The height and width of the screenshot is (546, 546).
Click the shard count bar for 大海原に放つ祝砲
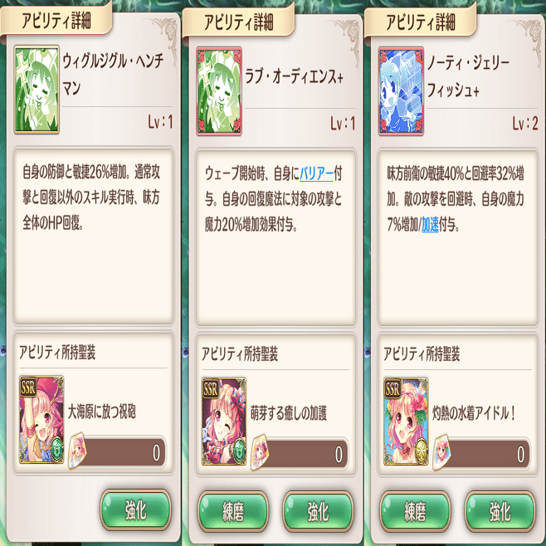(121, 452)
